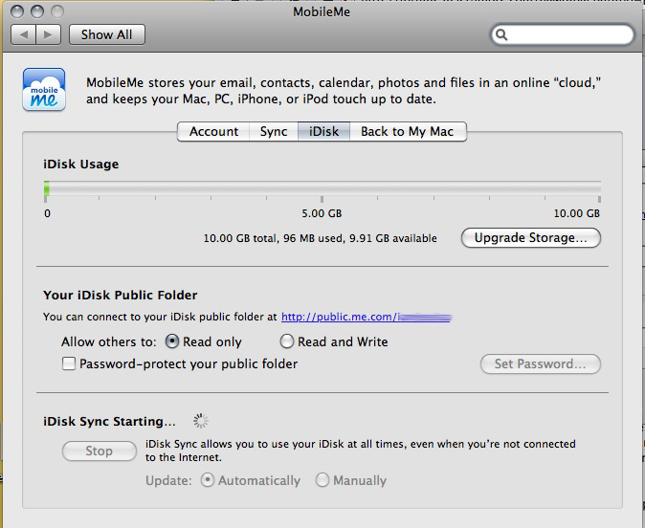The image size is (645, 528).
Task: Close the MobileMe window
Action: [17, 11]
